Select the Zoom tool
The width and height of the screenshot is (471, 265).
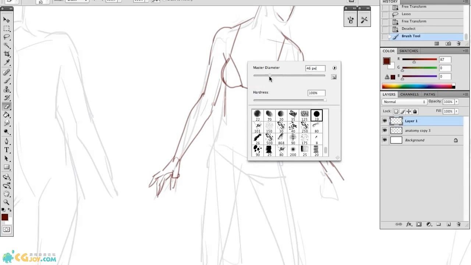[7, 202]
